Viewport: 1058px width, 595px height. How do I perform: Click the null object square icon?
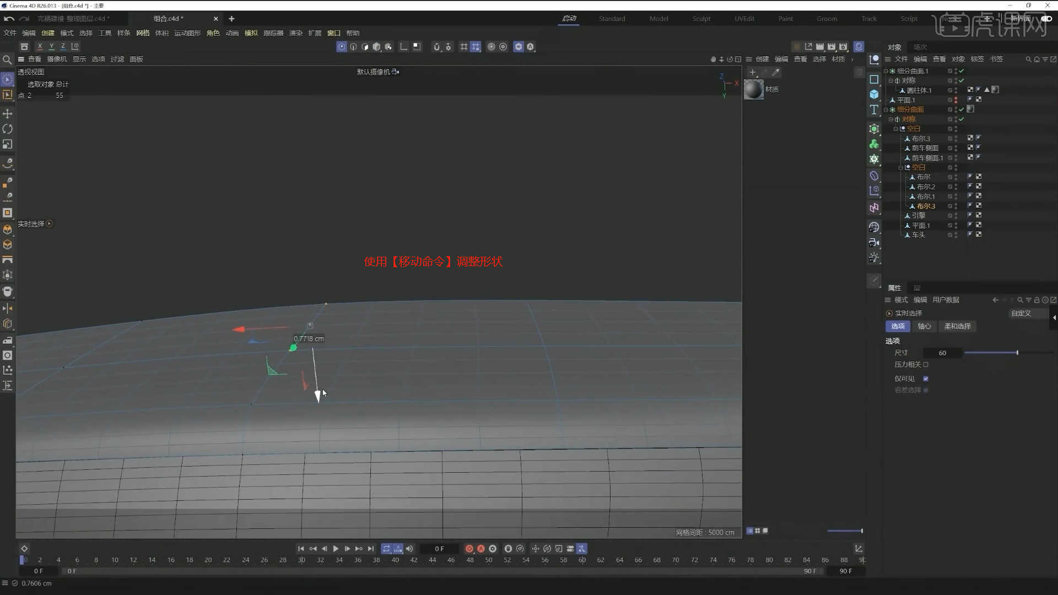(874, 79)
